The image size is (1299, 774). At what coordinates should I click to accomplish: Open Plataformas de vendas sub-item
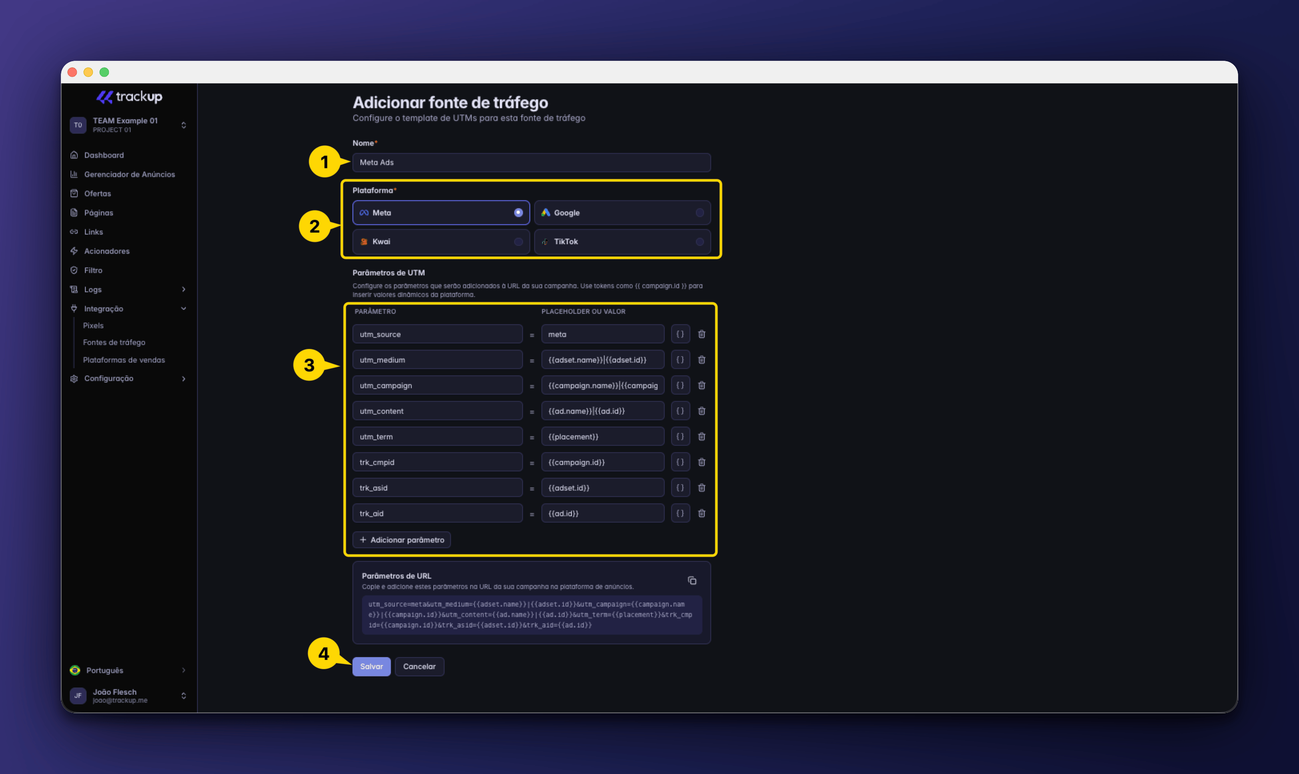[124, 360]
